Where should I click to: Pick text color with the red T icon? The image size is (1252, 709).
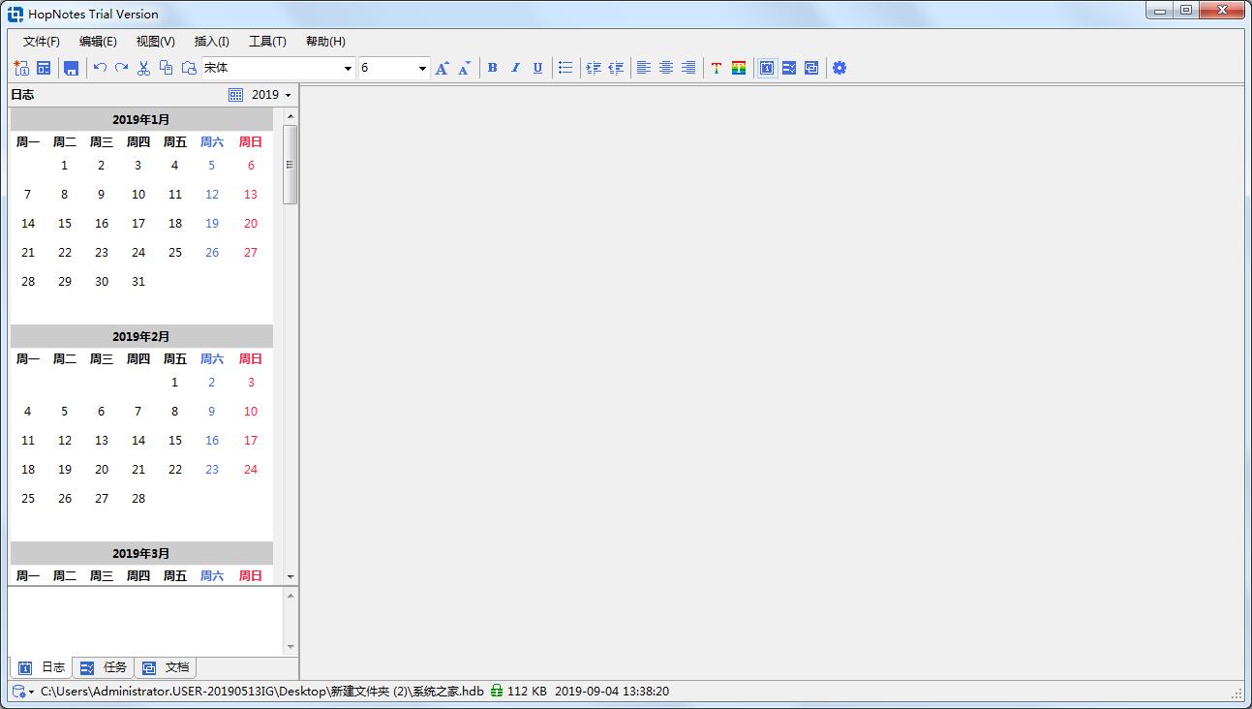point(717,68)
